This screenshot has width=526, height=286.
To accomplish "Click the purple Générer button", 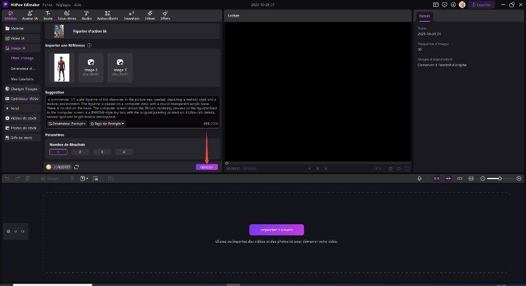I will tap(207, 167).
